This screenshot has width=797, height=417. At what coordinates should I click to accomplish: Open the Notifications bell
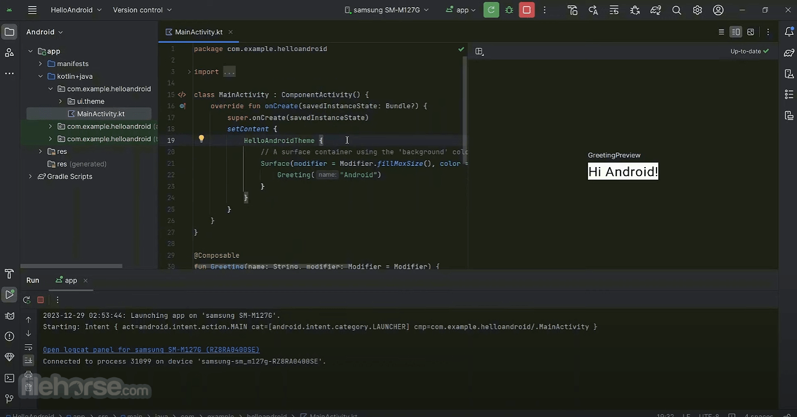789,32
